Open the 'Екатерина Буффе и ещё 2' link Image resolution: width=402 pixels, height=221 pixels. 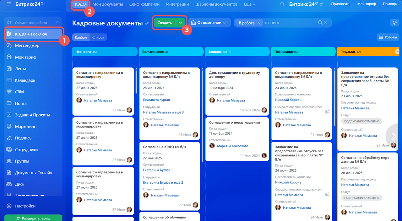pos(163,183)
